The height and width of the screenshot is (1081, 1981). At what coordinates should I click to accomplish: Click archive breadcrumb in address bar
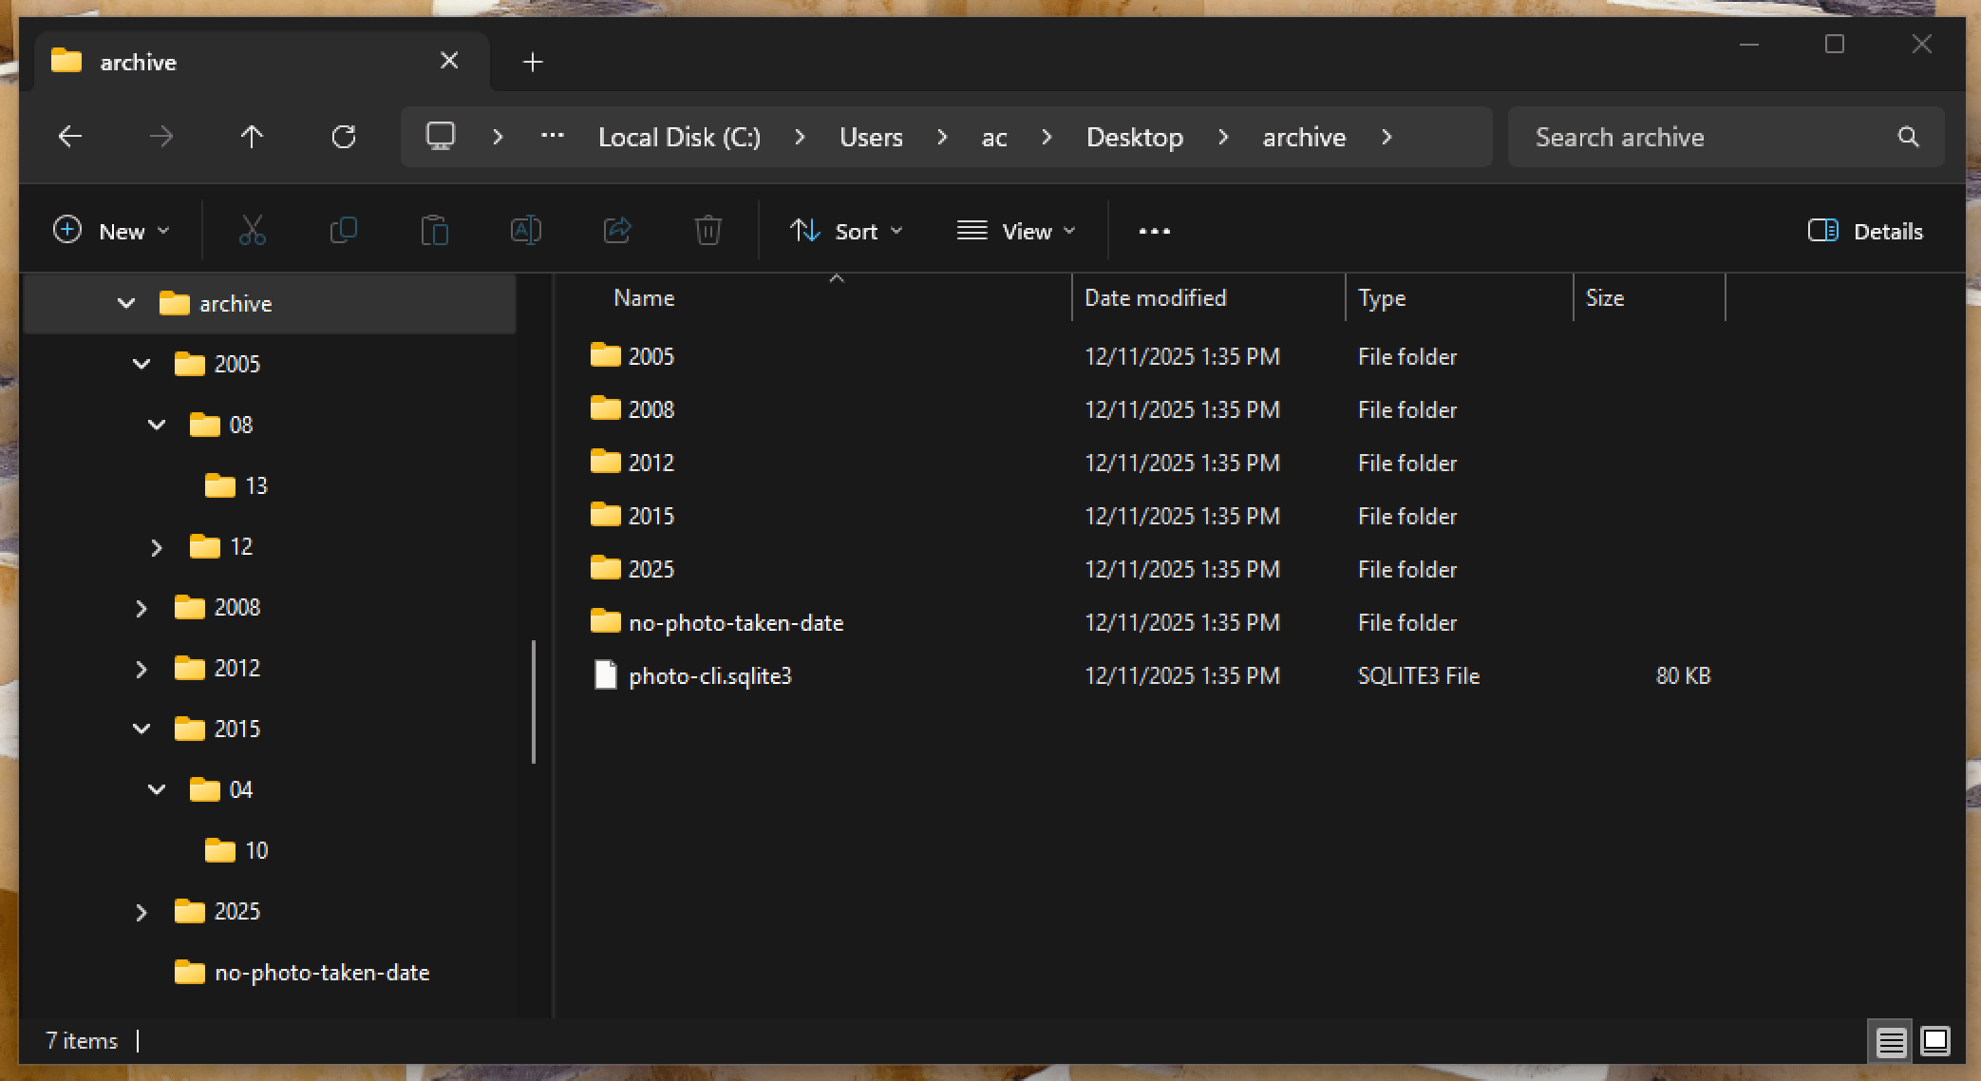pyautogui.click(x=1304, y=137)
